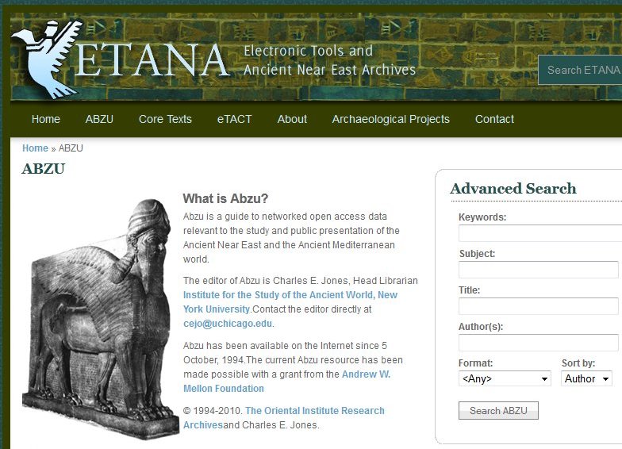Open the Sort by Author dropdown
This screenshot has width=622, height=449.
[x=586, y=378]
